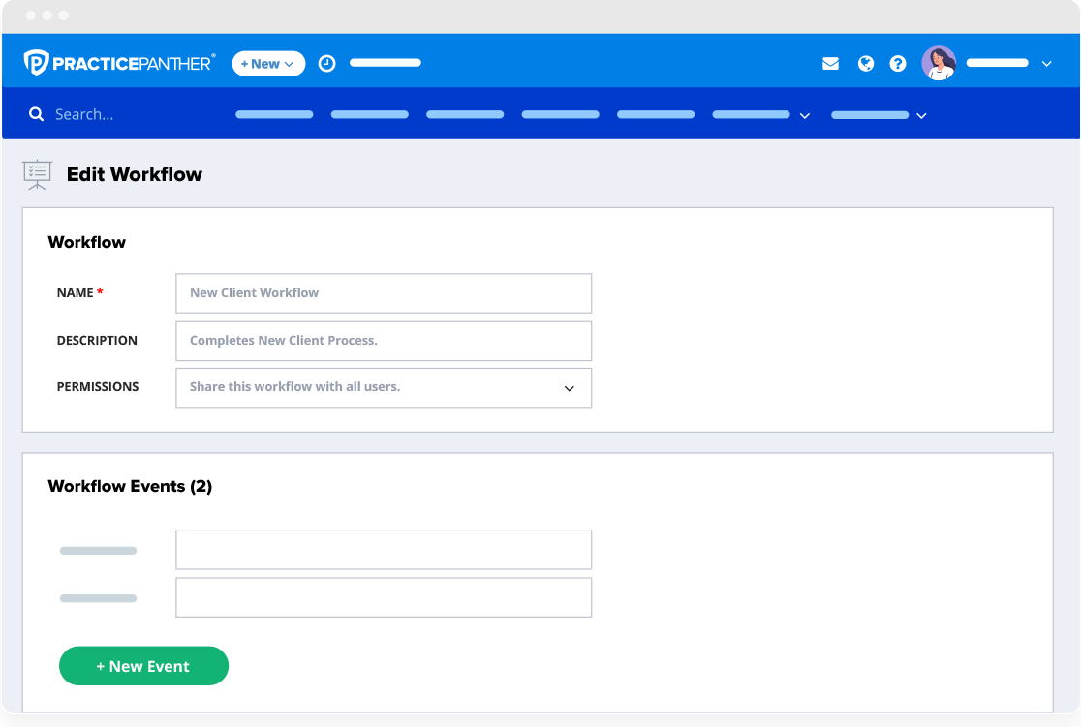This screenshot has height=727, width=1081.
Task: Click the user profile avatar
Action: coord(939,63)
